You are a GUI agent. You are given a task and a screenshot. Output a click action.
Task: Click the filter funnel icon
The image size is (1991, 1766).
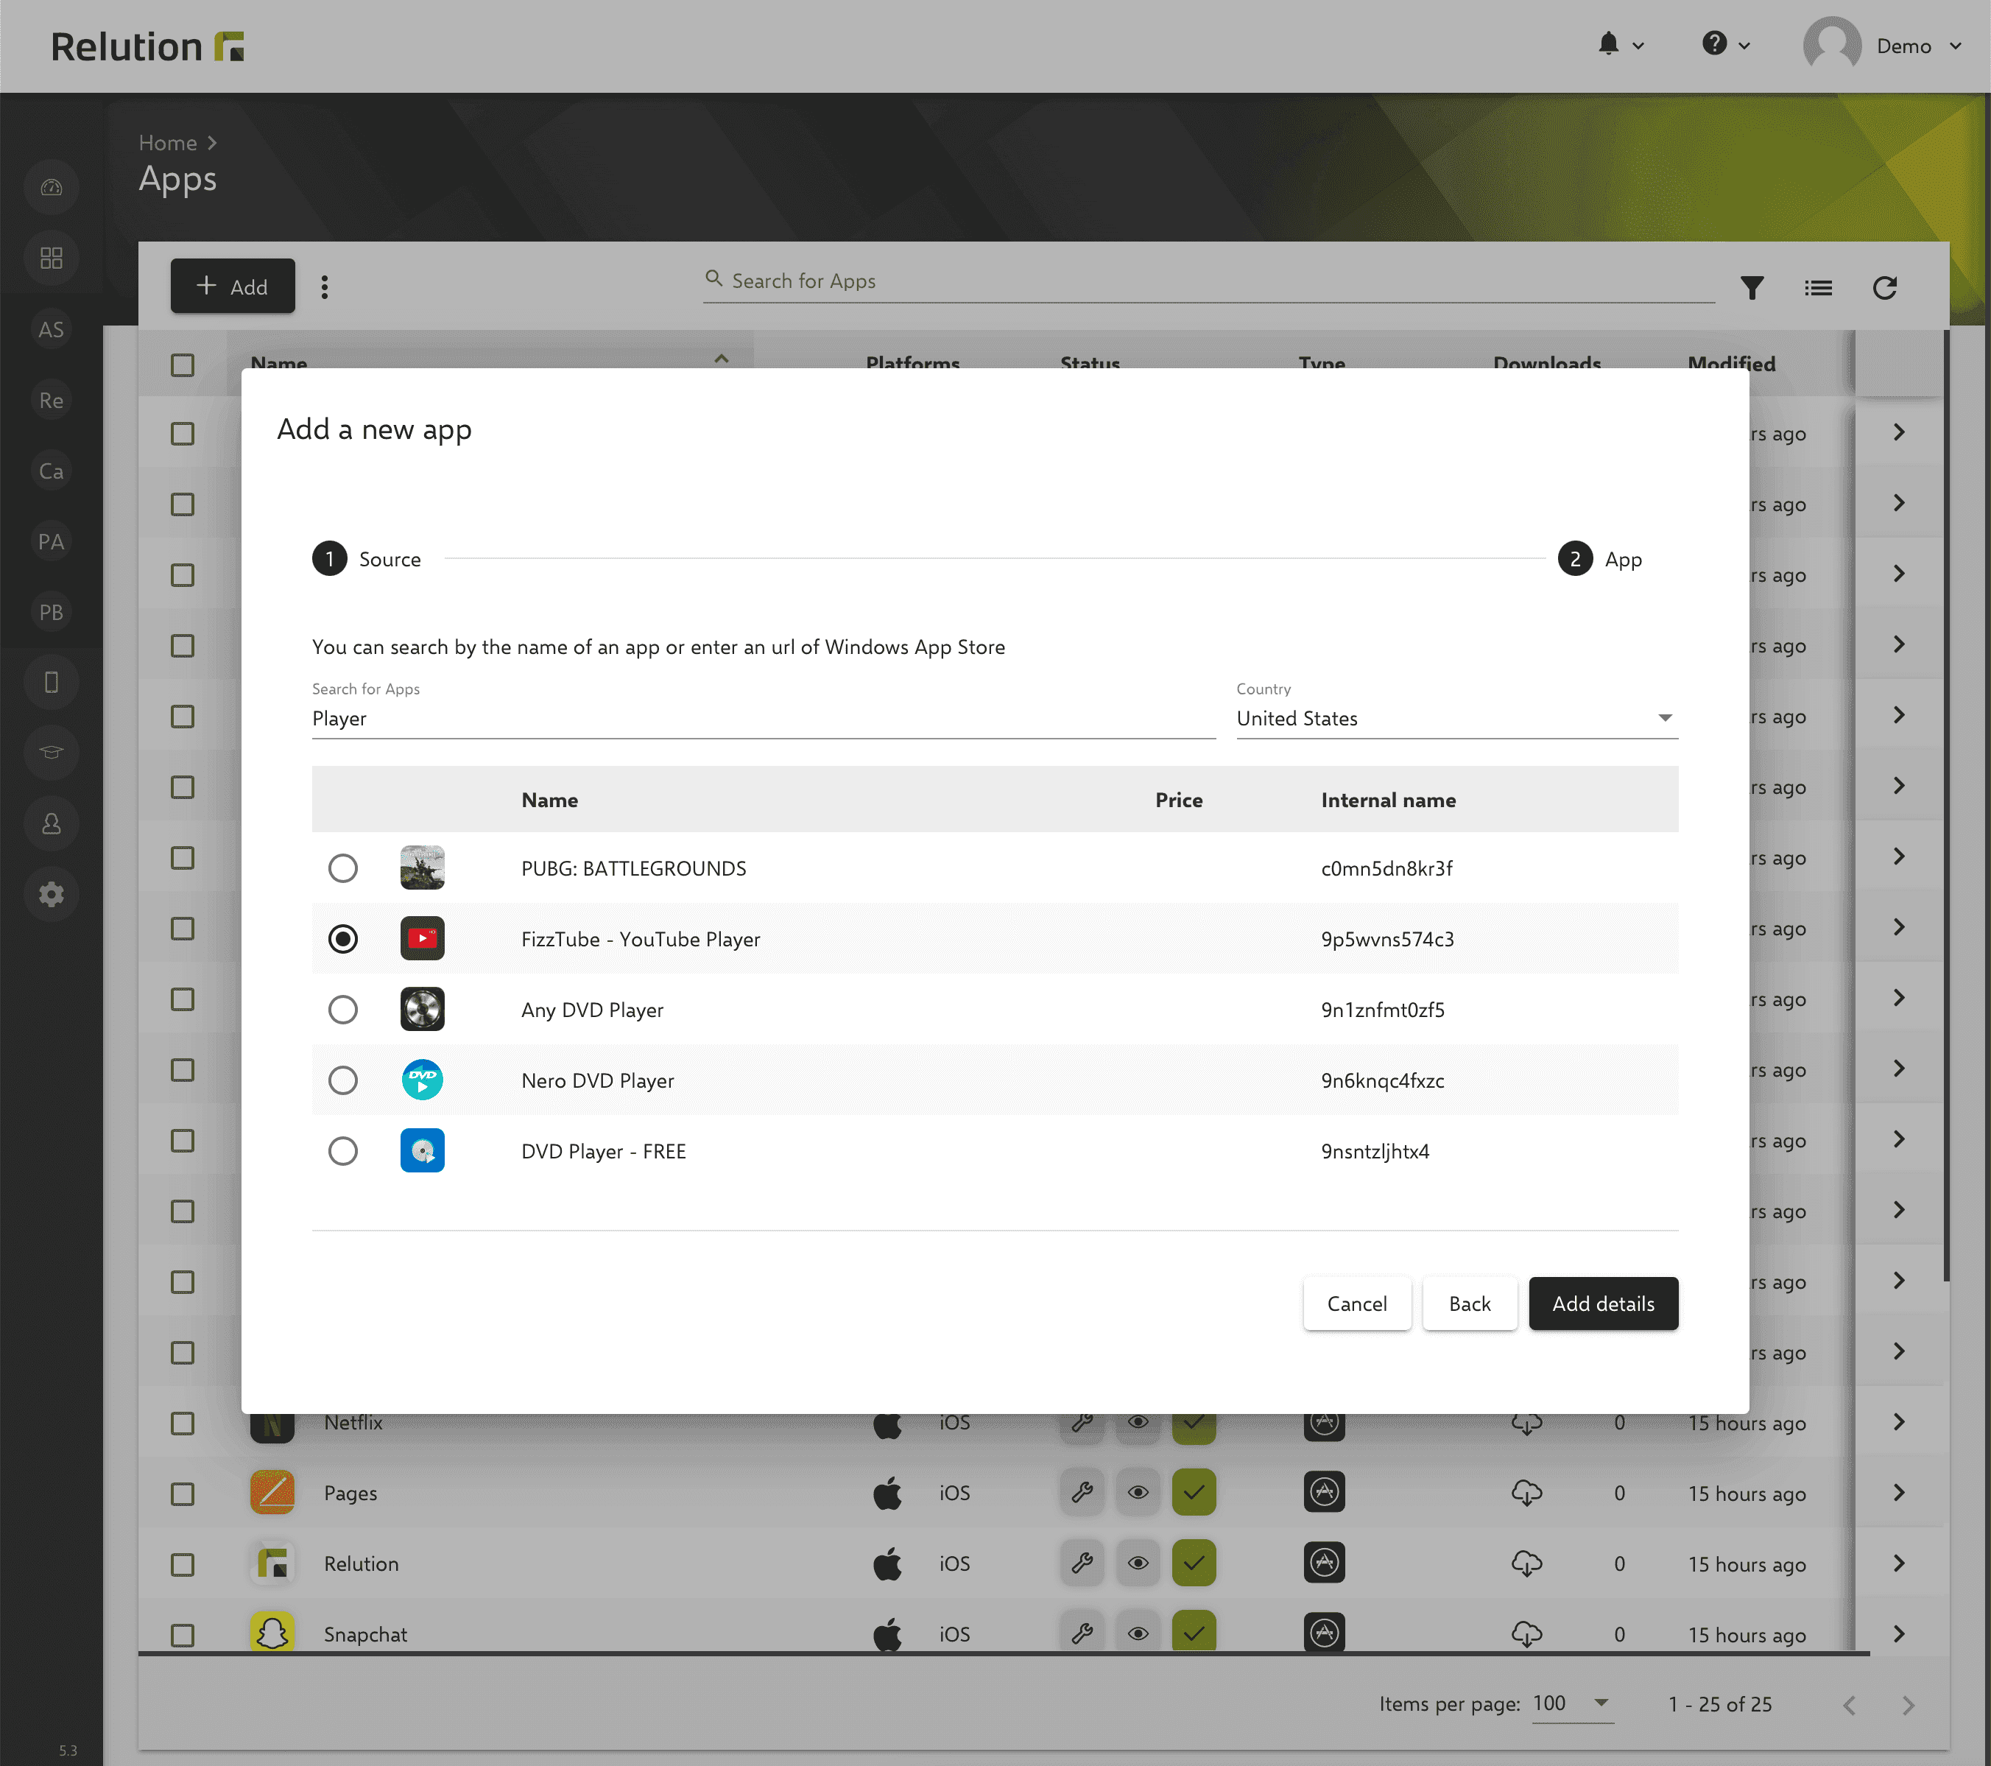coord(1752,288)
